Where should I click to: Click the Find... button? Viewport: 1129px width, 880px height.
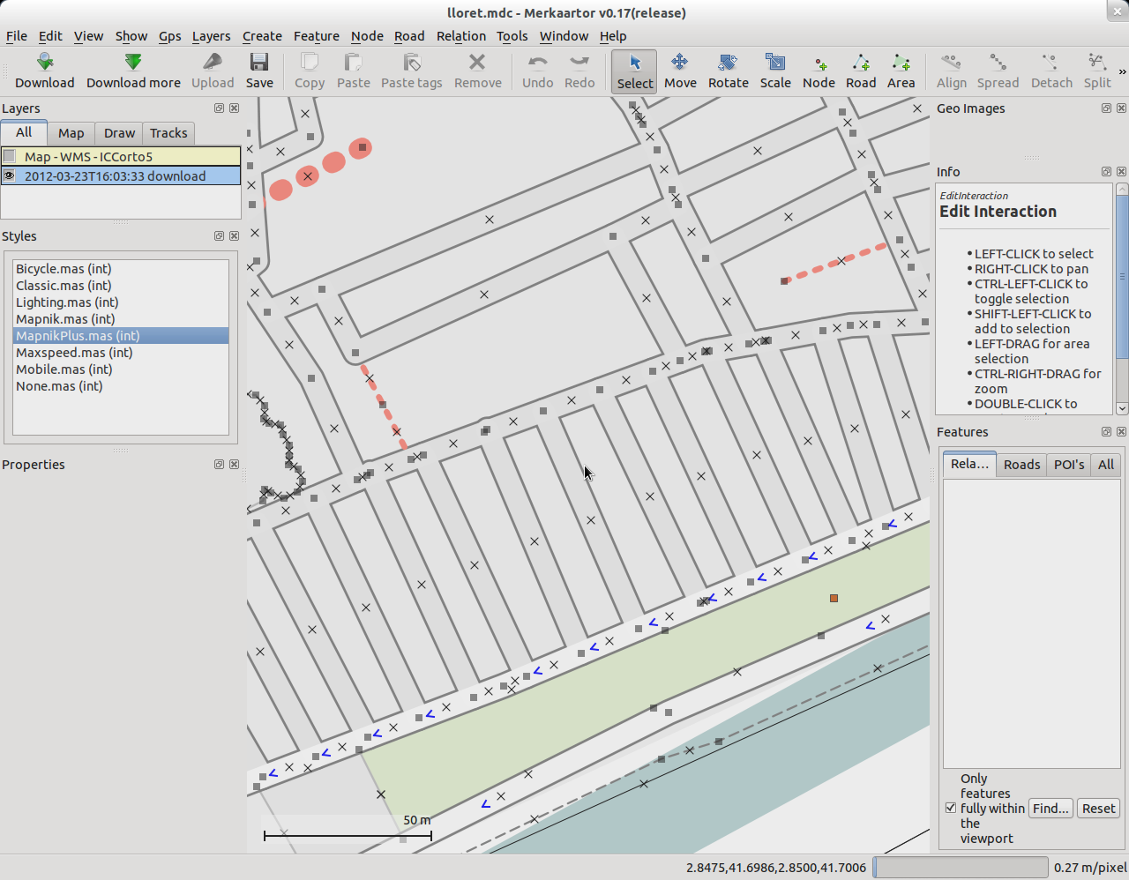pos(1050,809)
